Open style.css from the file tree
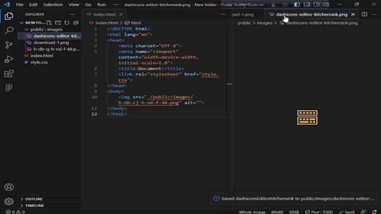The width and height of the screenshot is (381, 214). click(49, 62)
